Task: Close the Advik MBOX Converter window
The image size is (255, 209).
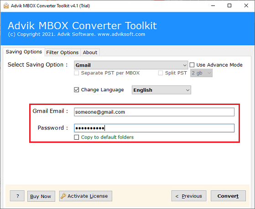Action: tap(246, 5)
